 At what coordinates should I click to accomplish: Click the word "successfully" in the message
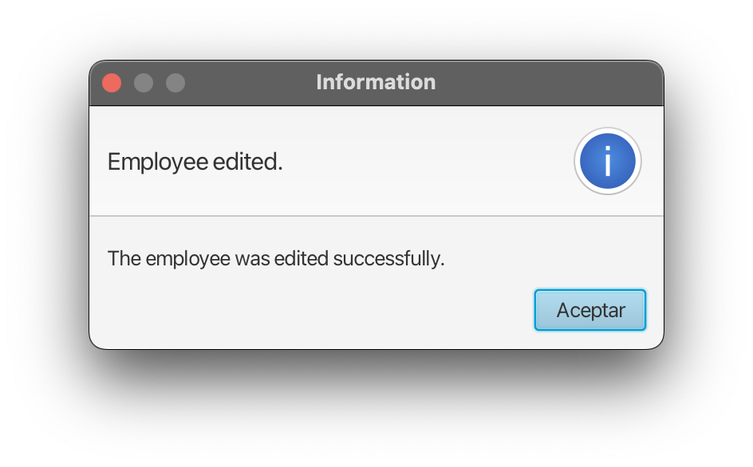388,259
